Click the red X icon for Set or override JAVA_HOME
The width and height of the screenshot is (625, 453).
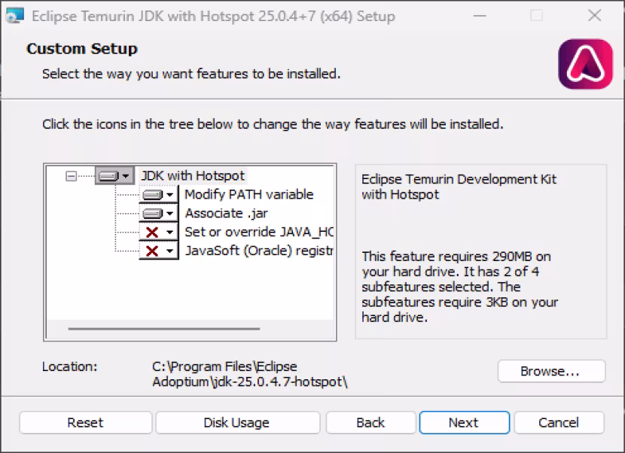pyautogui.click(x=152, y=232)
